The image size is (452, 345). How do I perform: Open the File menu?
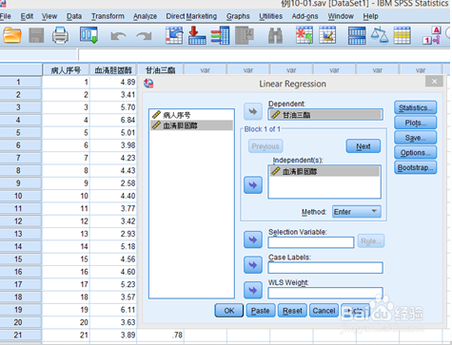6,16
